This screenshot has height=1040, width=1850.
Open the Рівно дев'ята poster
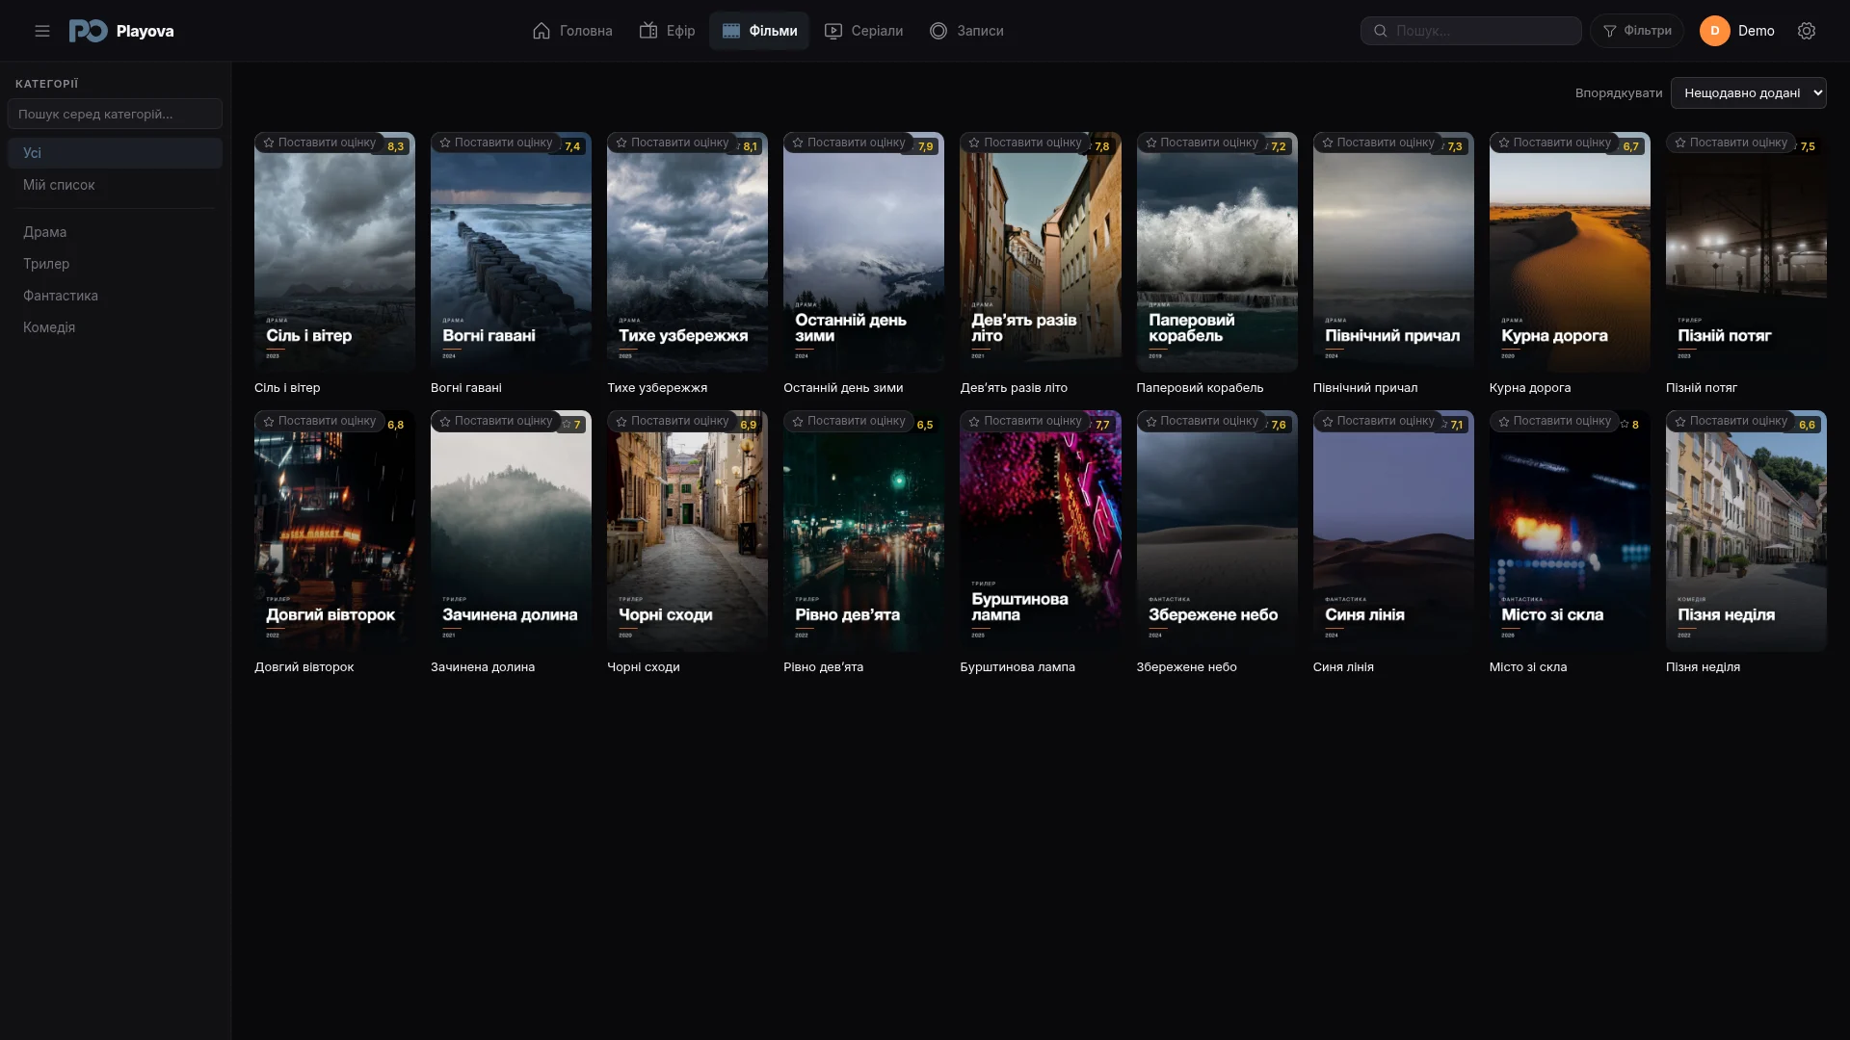click(863, 532)
